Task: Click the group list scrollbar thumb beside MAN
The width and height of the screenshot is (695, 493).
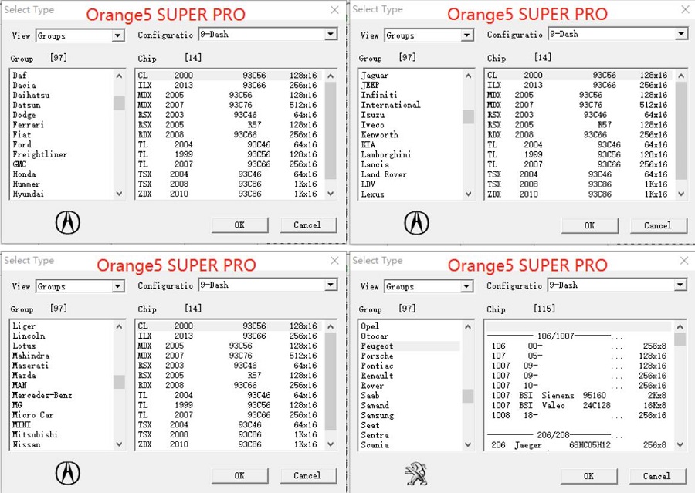Action: pyautogui.click(x=119, y=382)
